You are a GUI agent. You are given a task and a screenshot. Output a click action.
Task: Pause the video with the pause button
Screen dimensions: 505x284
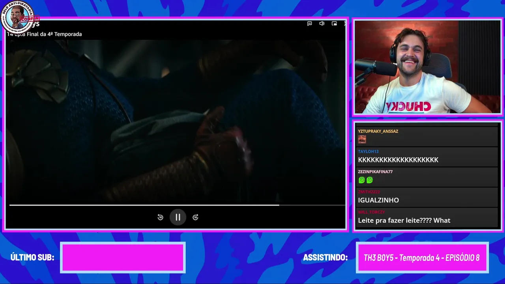(x=178, y=217)
